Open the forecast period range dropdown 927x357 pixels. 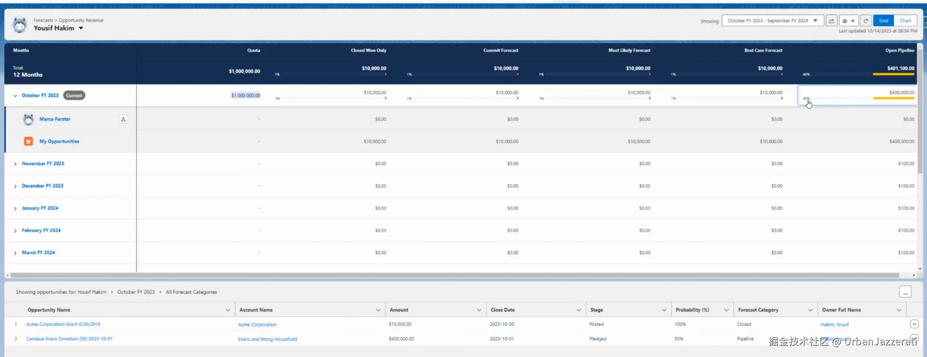773,21
